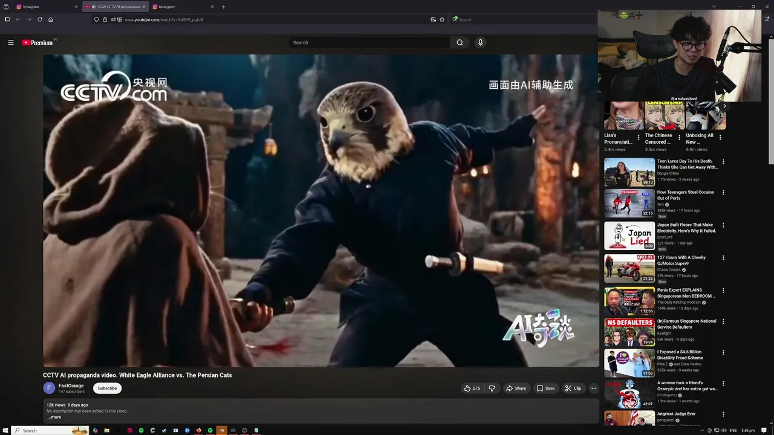The width and height of the screenshot is (774, 435).
Task: Mute the playing YouTube tab audio
Action: coord(93,7)
